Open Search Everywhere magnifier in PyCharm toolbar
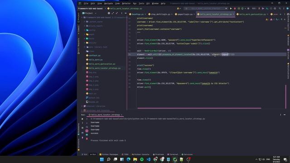 click(x=280, y=9)
